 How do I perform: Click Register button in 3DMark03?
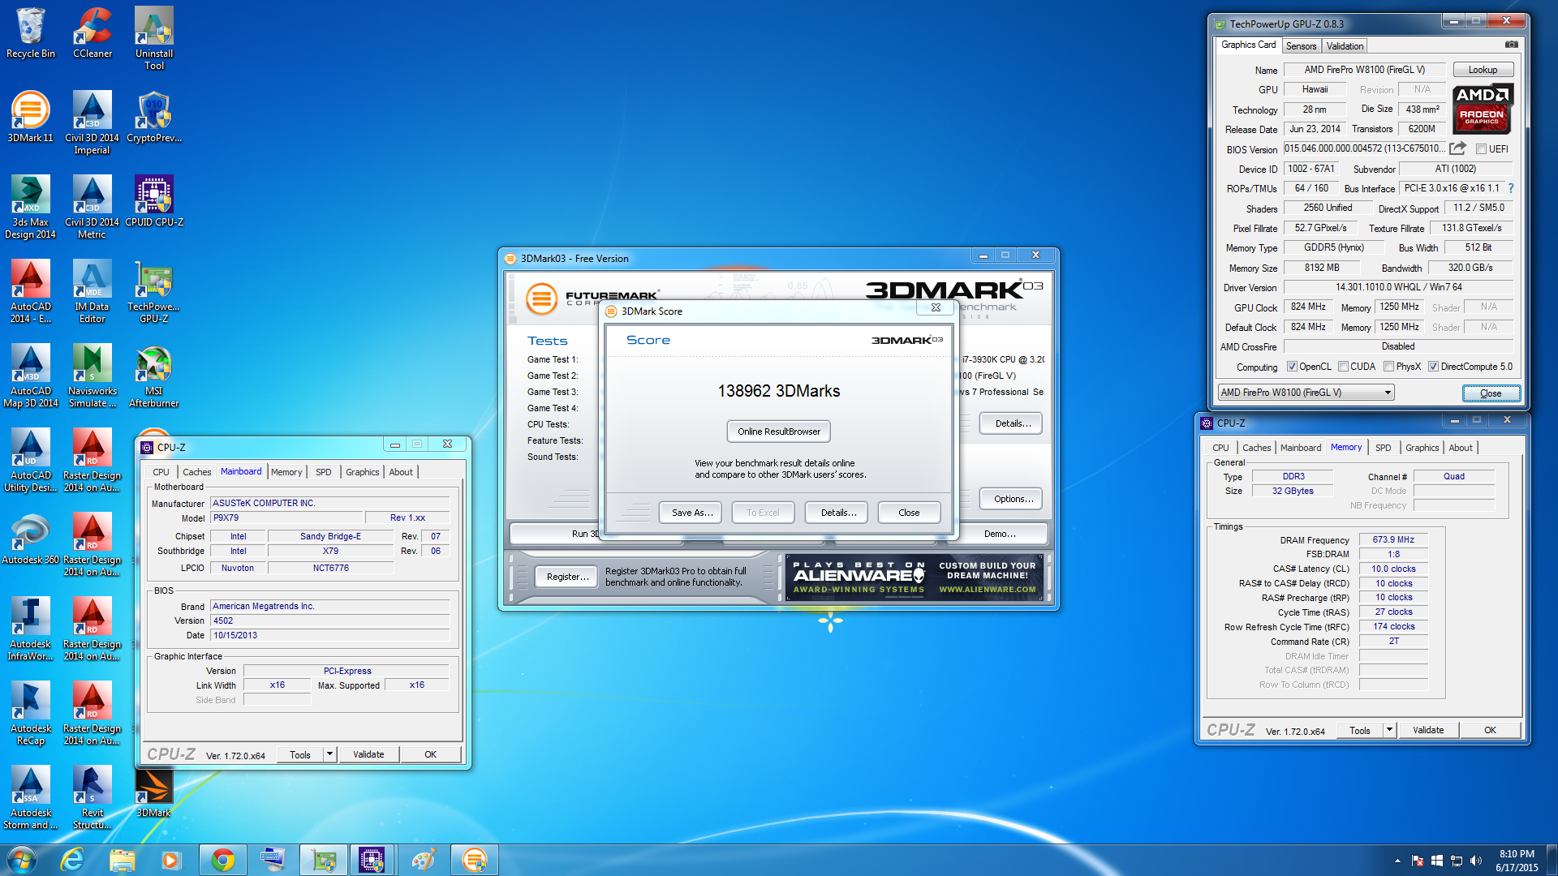tap(566, 577)
